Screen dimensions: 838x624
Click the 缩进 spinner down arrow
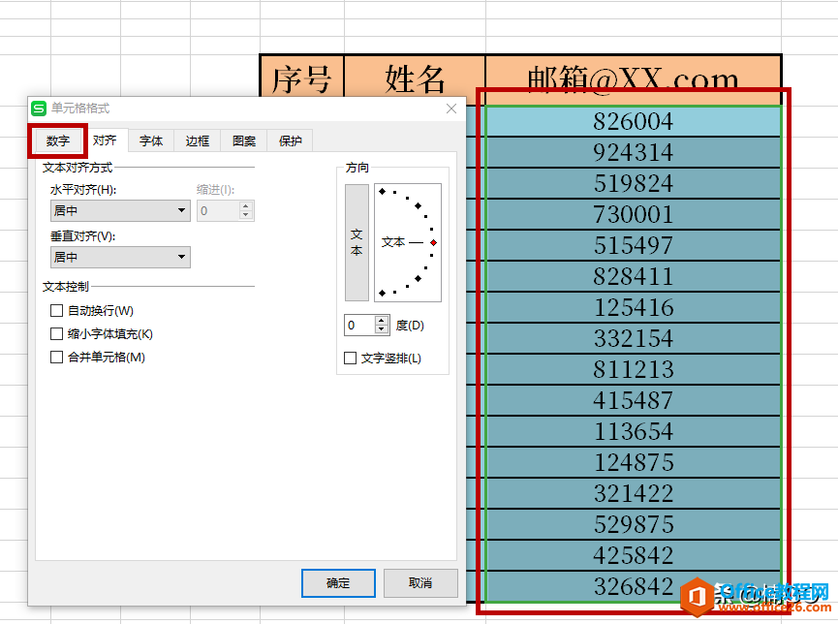246,215
